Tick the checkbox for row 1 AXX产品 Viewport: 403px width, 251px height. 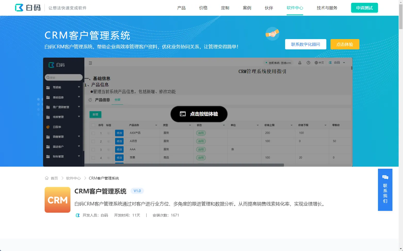click(93, 133)
